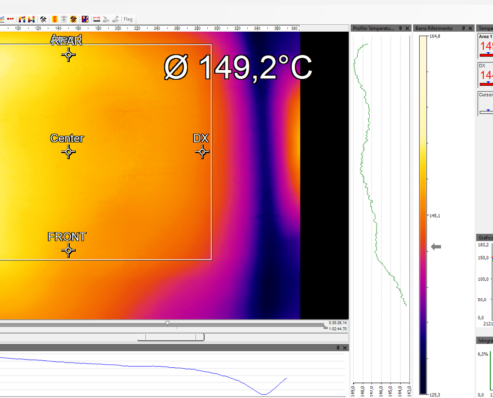Click the 145,1 scale label
The width and height of the screenshot is (493, 398).
point(435,216)
